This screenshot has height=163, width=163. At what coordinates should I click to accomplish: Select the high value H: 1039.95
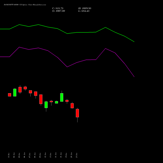(x=85, y=8)
